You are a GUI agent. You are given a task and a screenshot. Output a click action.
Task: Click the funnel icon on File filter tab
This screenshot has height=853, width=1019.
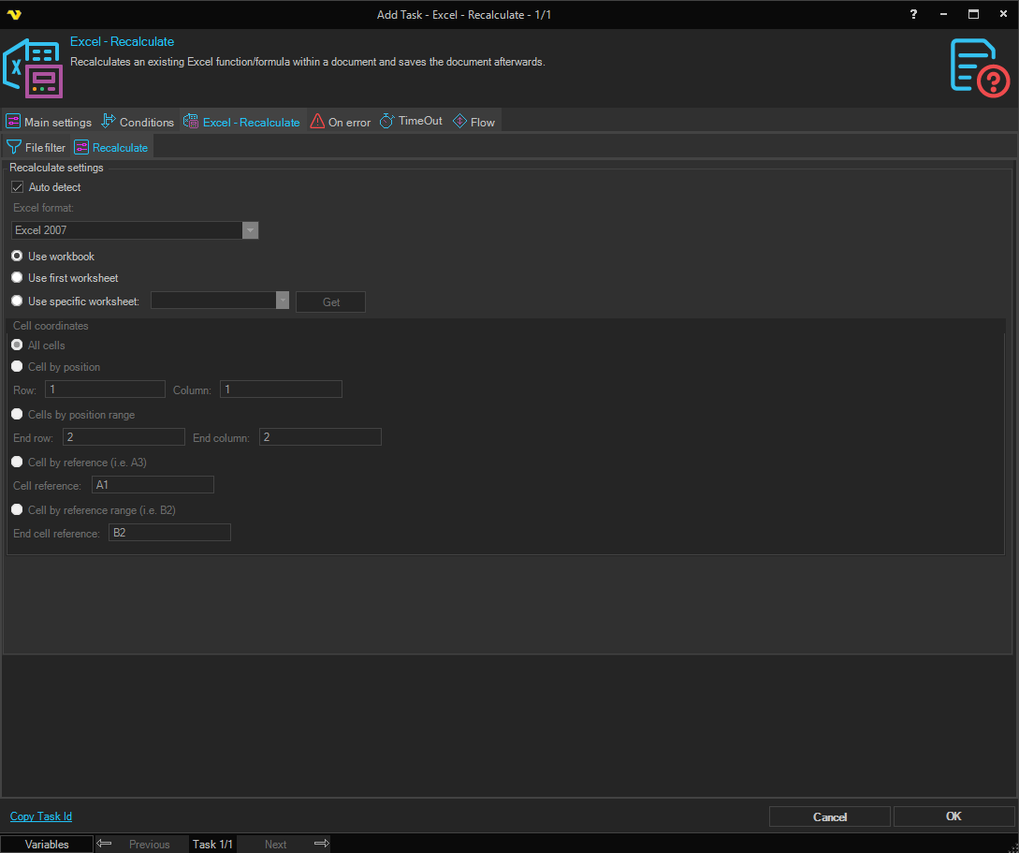pyautogui.click(x=14, y=147)
